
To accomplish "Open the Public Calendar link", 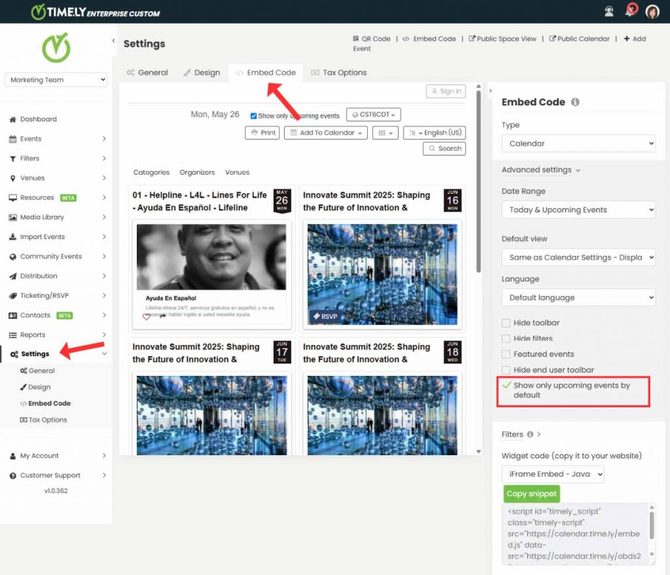I will point(580,39).
